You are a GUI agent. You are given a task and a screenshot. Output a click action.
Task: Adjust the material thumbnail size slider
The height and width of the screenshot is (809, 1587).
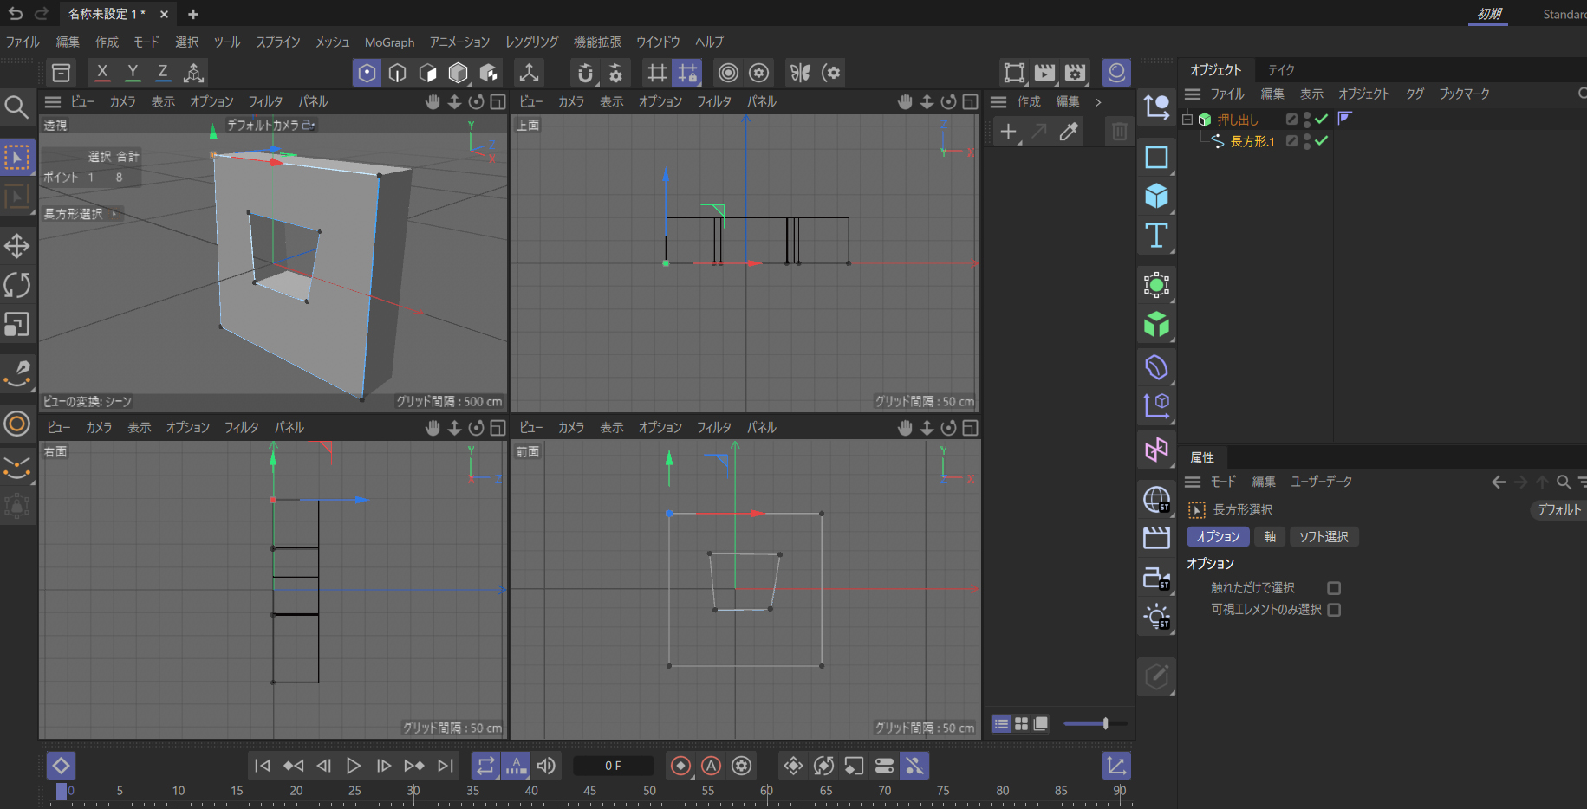1105,723
